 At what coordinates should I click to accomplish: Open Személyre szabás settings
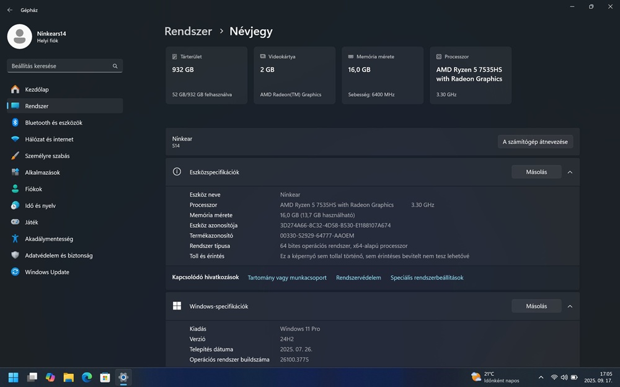tap(47, 156)
